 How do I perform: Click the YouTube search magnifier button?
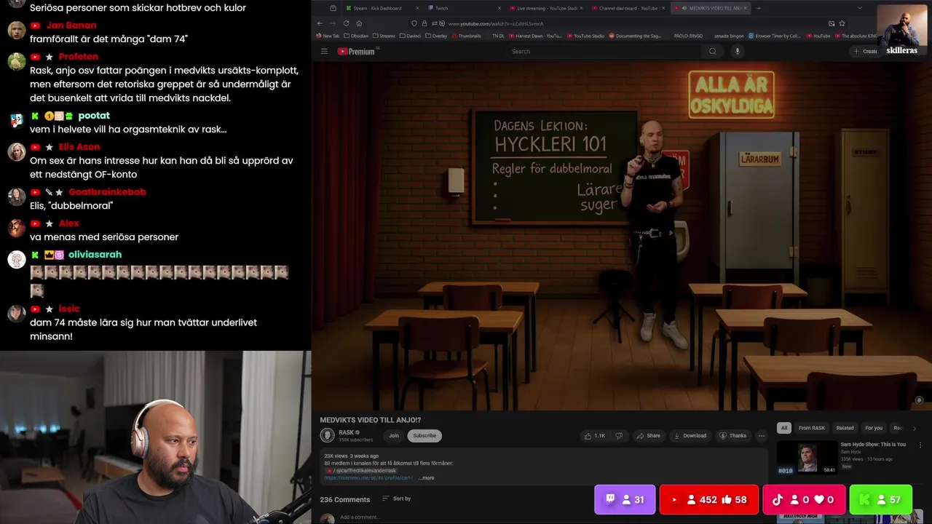click(x=713, y=51)
